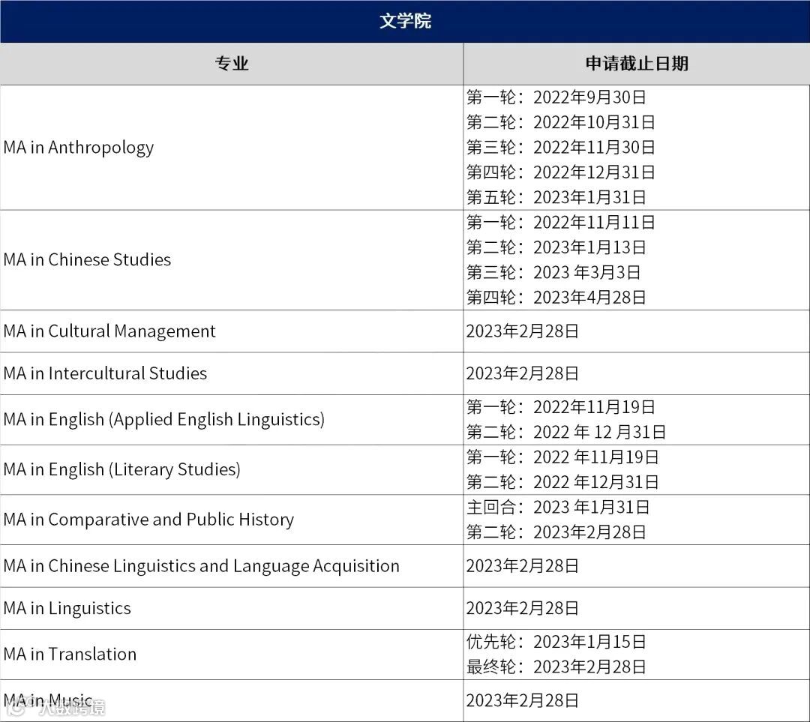This screenshot has height=722, width=810.
Task: Click the 专业 column header
Action: click(232, 64)
